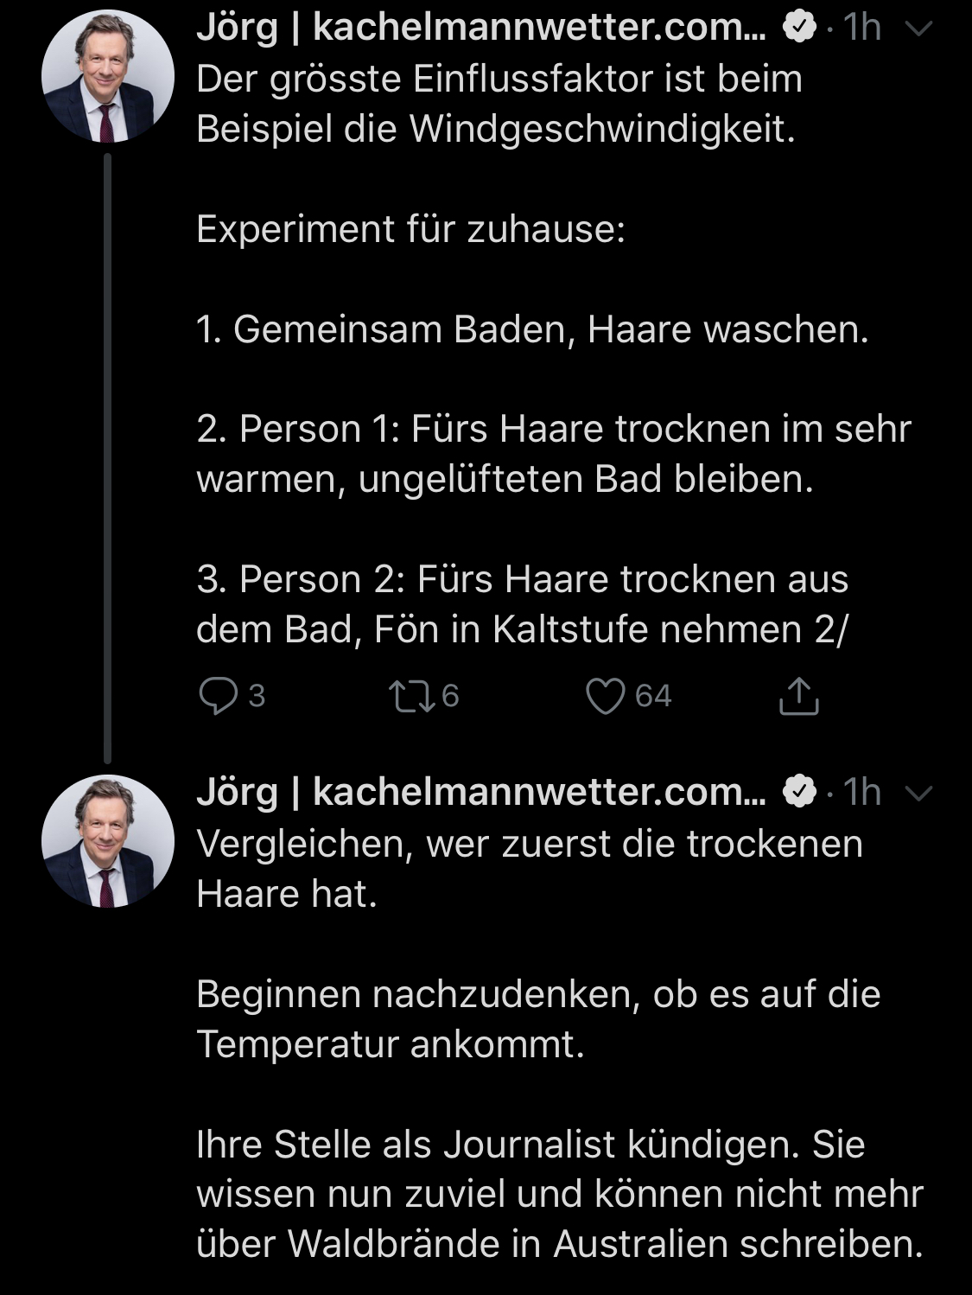This screenshot has height=1295, width=972.
Task: Click the verified badge in the first tweet
Action: [x=799, y=29]
